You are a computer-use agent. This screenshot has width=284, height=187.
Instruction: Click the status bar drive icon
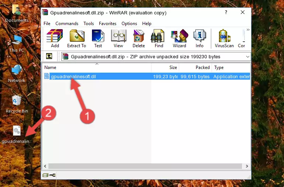pyautogui.click(x=45, y=175)
